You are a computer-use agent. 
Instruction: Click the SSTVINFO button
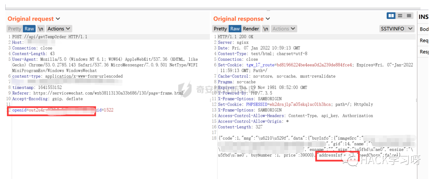(393, 29)
